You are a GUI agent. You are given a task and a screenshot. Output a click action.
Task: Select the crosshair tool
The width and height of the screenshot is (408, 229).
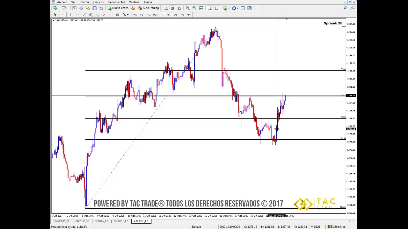pyautogui.click(x=62, y=15)
